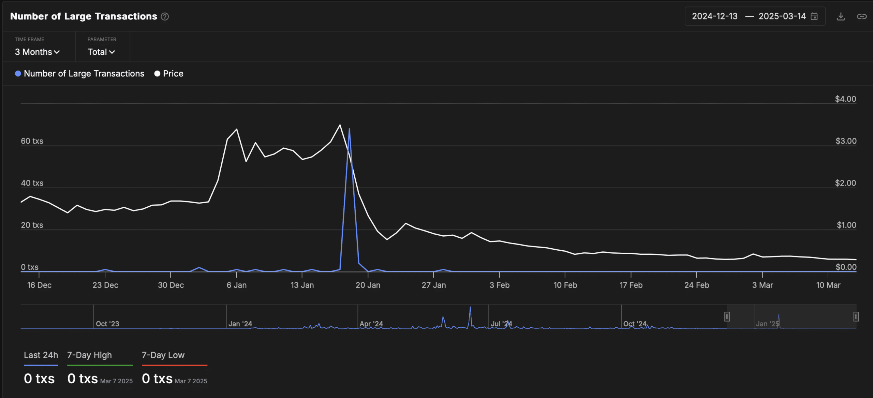Click the Oct '23 navigator marker
The width and height of the screenshot is (873, 398).
coord(107,324)
